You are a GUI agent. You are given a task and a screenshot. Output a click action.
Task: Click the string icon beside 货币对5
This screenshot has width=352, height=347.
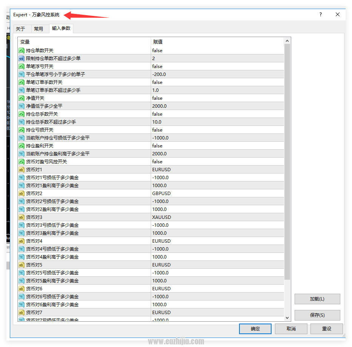point(21,265)
